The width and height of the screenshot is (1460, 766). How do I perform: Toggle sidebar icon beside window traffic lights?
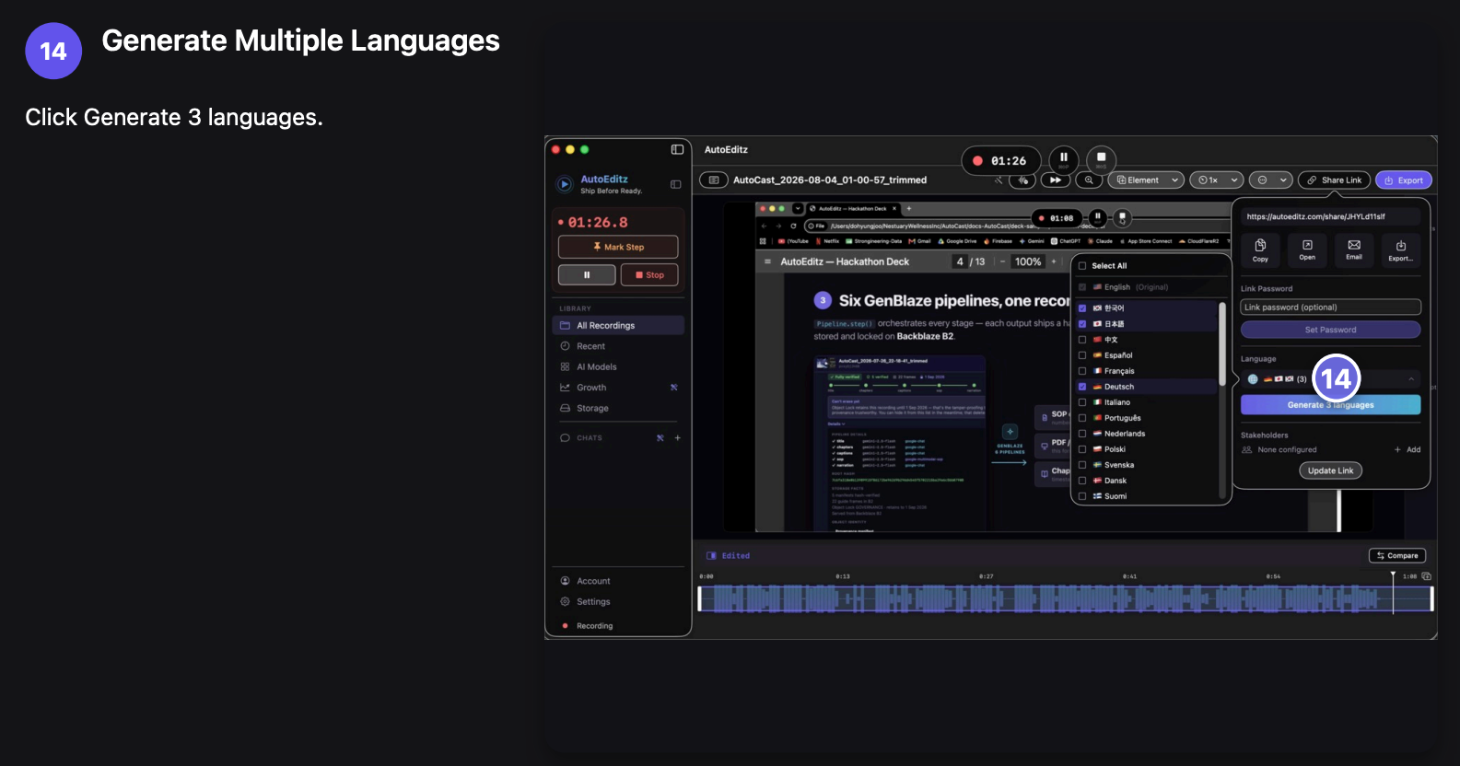(x=677, y=149)
